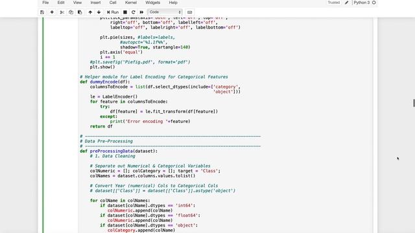Click the pencil edit mode icon
The height and width of the screenshot is (233, 415).
[x=346, y=3]
